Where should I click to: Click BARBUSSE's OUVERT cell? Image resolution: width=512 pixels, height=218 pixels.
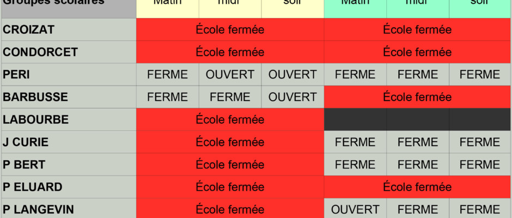point(292,97)
